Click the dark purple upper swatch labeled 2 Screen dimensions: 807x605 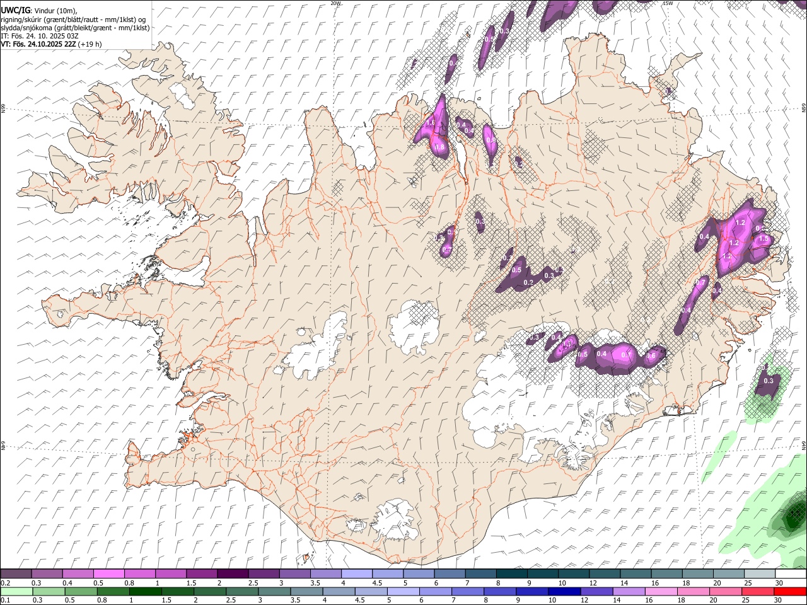point(233,574)
